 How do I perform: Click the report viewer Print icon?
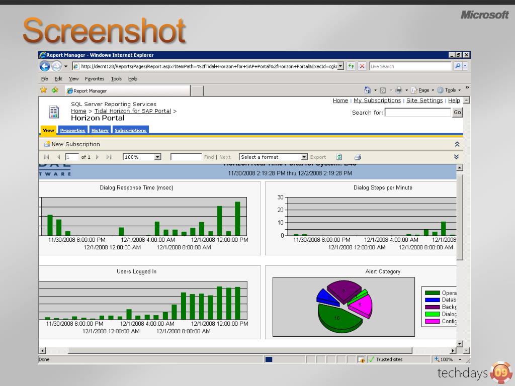pos(358,157)
